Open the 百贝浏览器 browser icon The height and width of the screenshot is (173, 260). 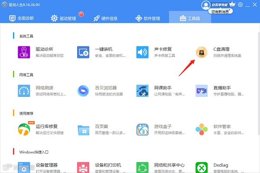pos(83,91)
